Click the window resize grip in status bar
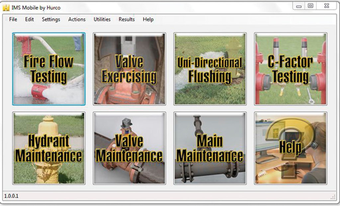 click(333, 197)
